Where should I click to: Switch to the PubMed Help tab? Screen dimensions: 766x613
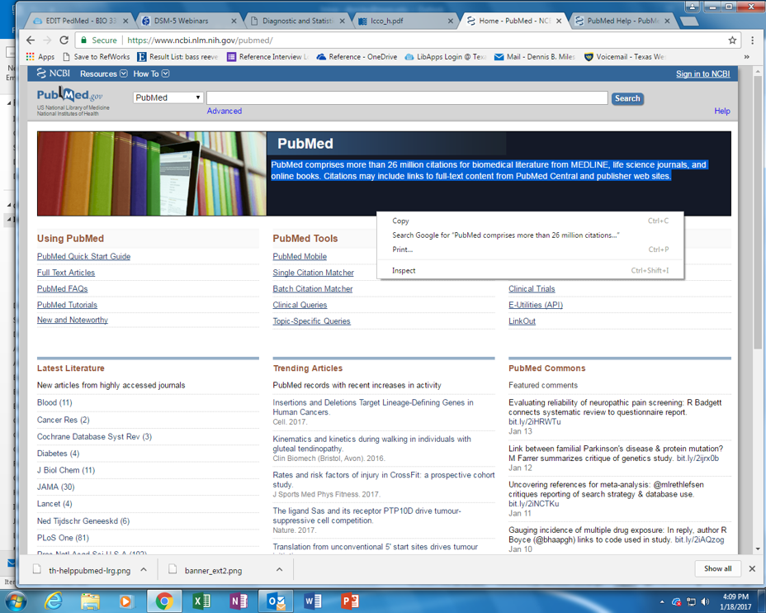(623, 21)
